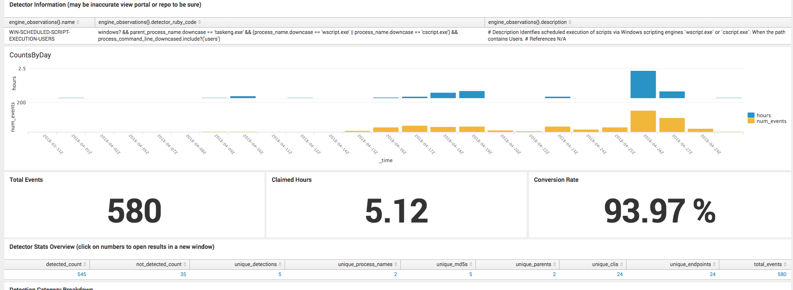Click the Conversion Rate 93.97 % value
This screenshot has height=290, width=793.
coord(659,211)
